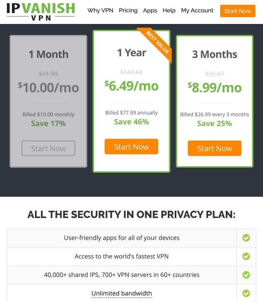This screenshot has height=302, width=263.
Task: Click checkmark icon beside world's fastest VPN
Action: (246, 256)
